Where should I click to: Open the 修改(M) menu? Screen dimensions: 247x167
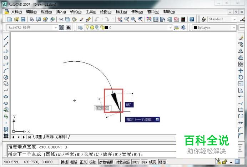(137, 12)
